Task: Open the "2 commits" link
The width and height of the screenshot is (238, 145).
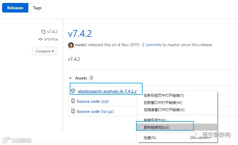Action: click(152, 45)
